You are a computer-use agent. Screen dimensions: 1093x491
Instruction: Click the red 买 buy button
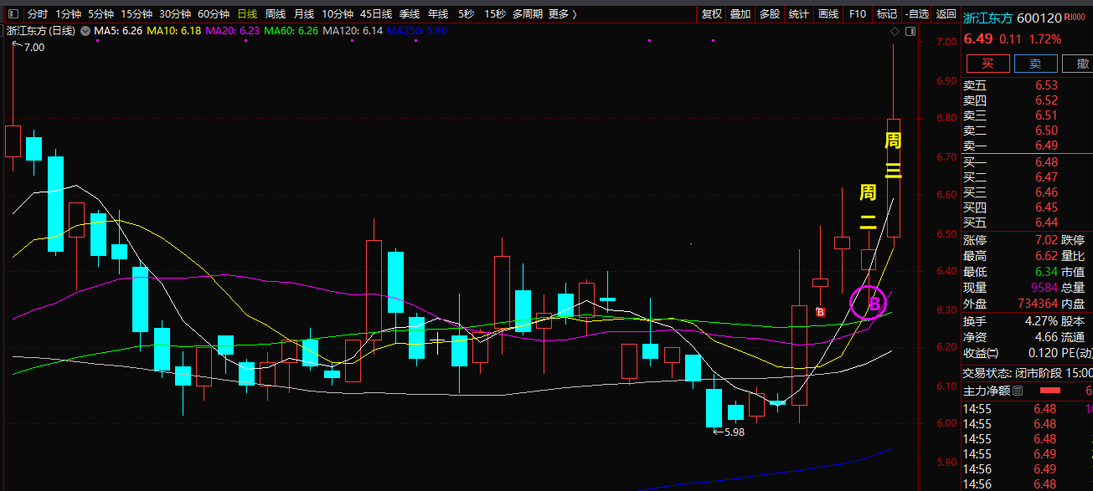[988, 64]
